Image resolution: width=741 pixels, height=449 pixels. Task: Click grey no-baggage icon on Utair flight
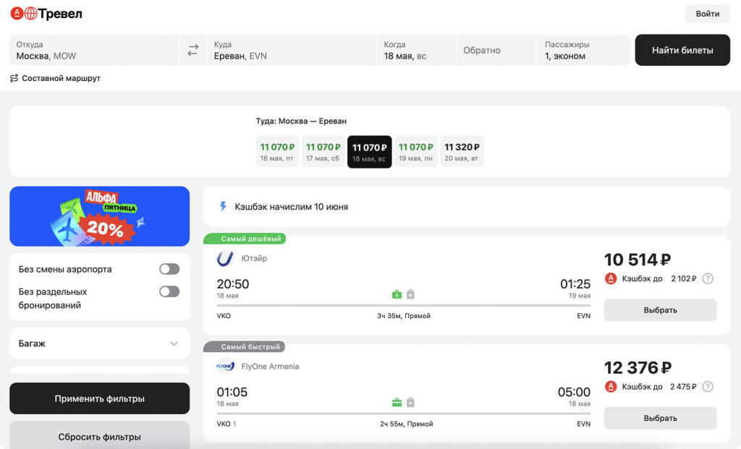(411, 294)
